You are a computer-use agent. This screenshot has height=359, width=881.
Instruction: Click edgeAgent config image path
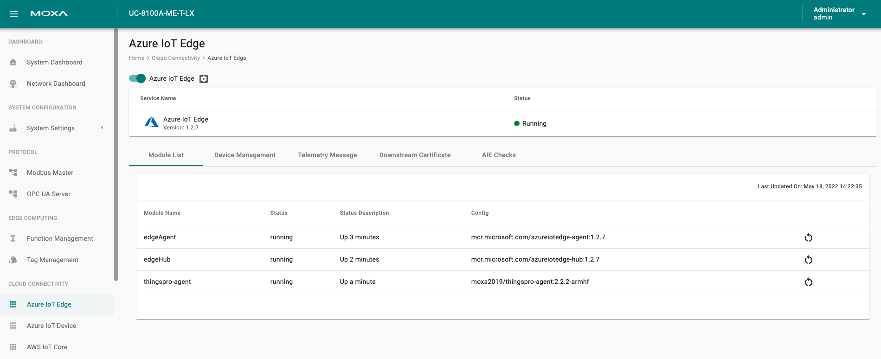[x=538, y=237]
